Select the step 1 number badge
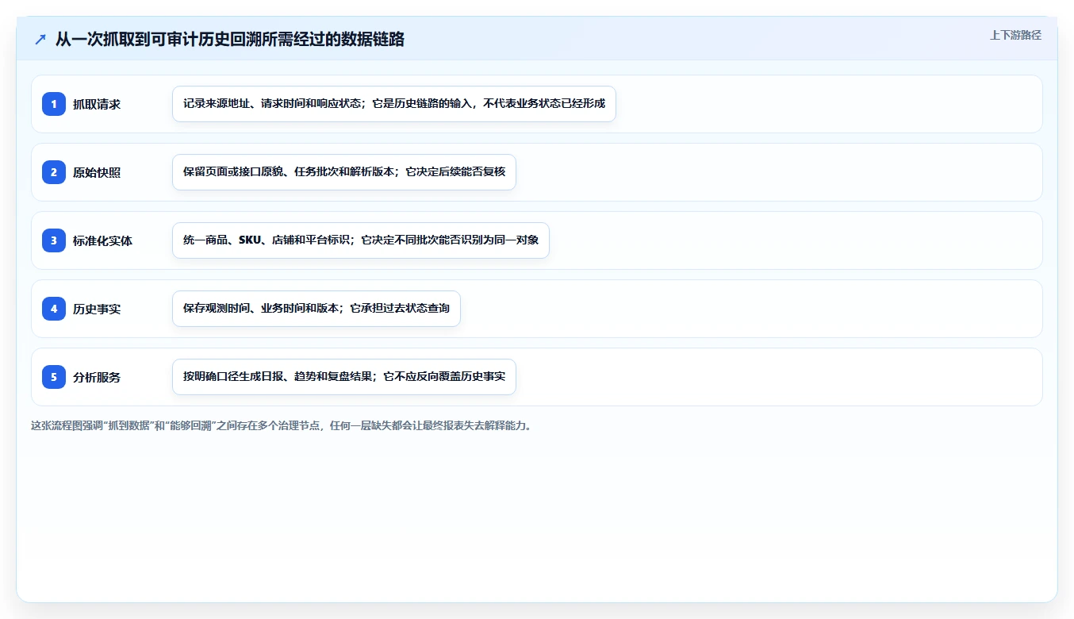 [x=54, y=104]
